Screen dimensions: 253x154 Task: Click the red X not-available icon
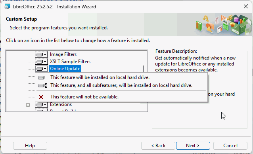(x=41, y=97)
